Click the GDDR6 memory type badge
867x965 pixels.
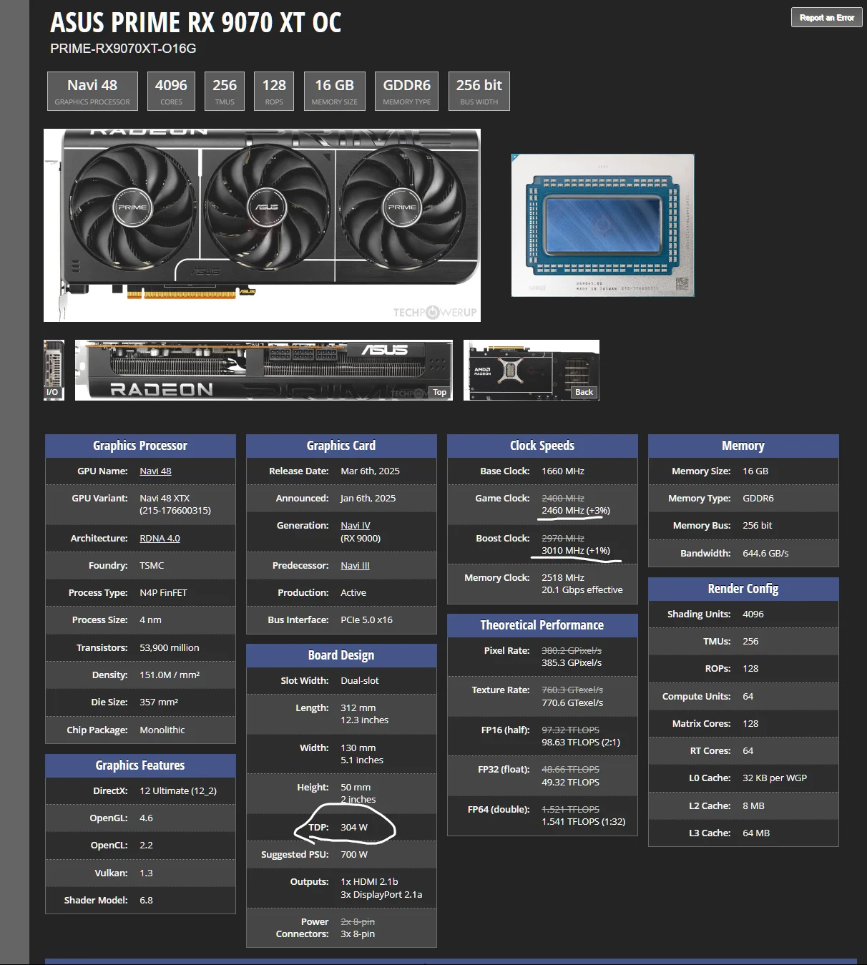click(x=407, y=91)
